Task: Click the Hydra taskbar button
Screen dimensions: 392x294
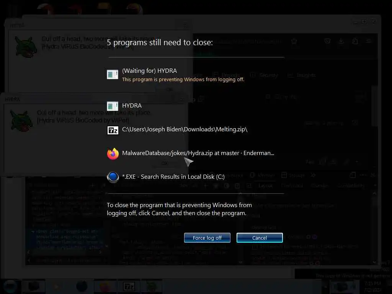Action: pyautogui.click(x=152, y=286)
